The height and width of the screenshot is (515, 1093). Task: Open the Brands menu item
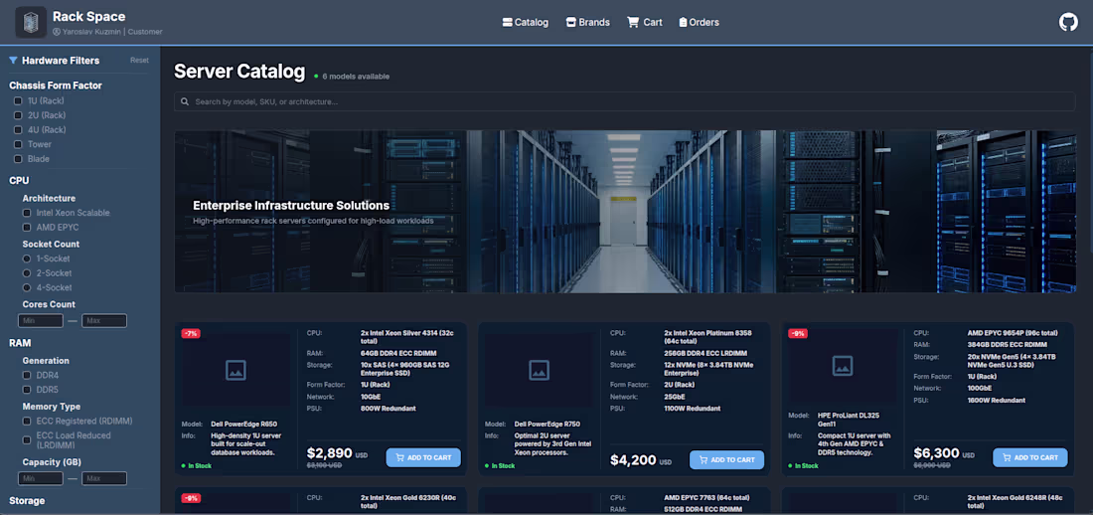coord(587,22)
